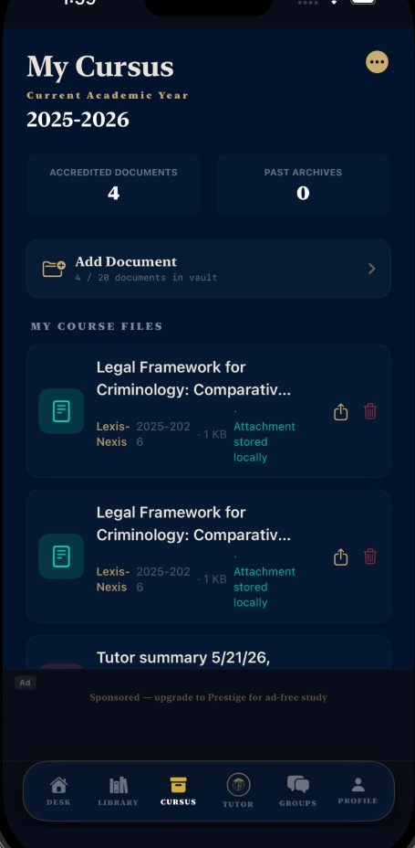The height and width of the screenshot is (848, 415).
Task: Go to the Desk tab
Action: pyautogui.click(x=58, y=791)
